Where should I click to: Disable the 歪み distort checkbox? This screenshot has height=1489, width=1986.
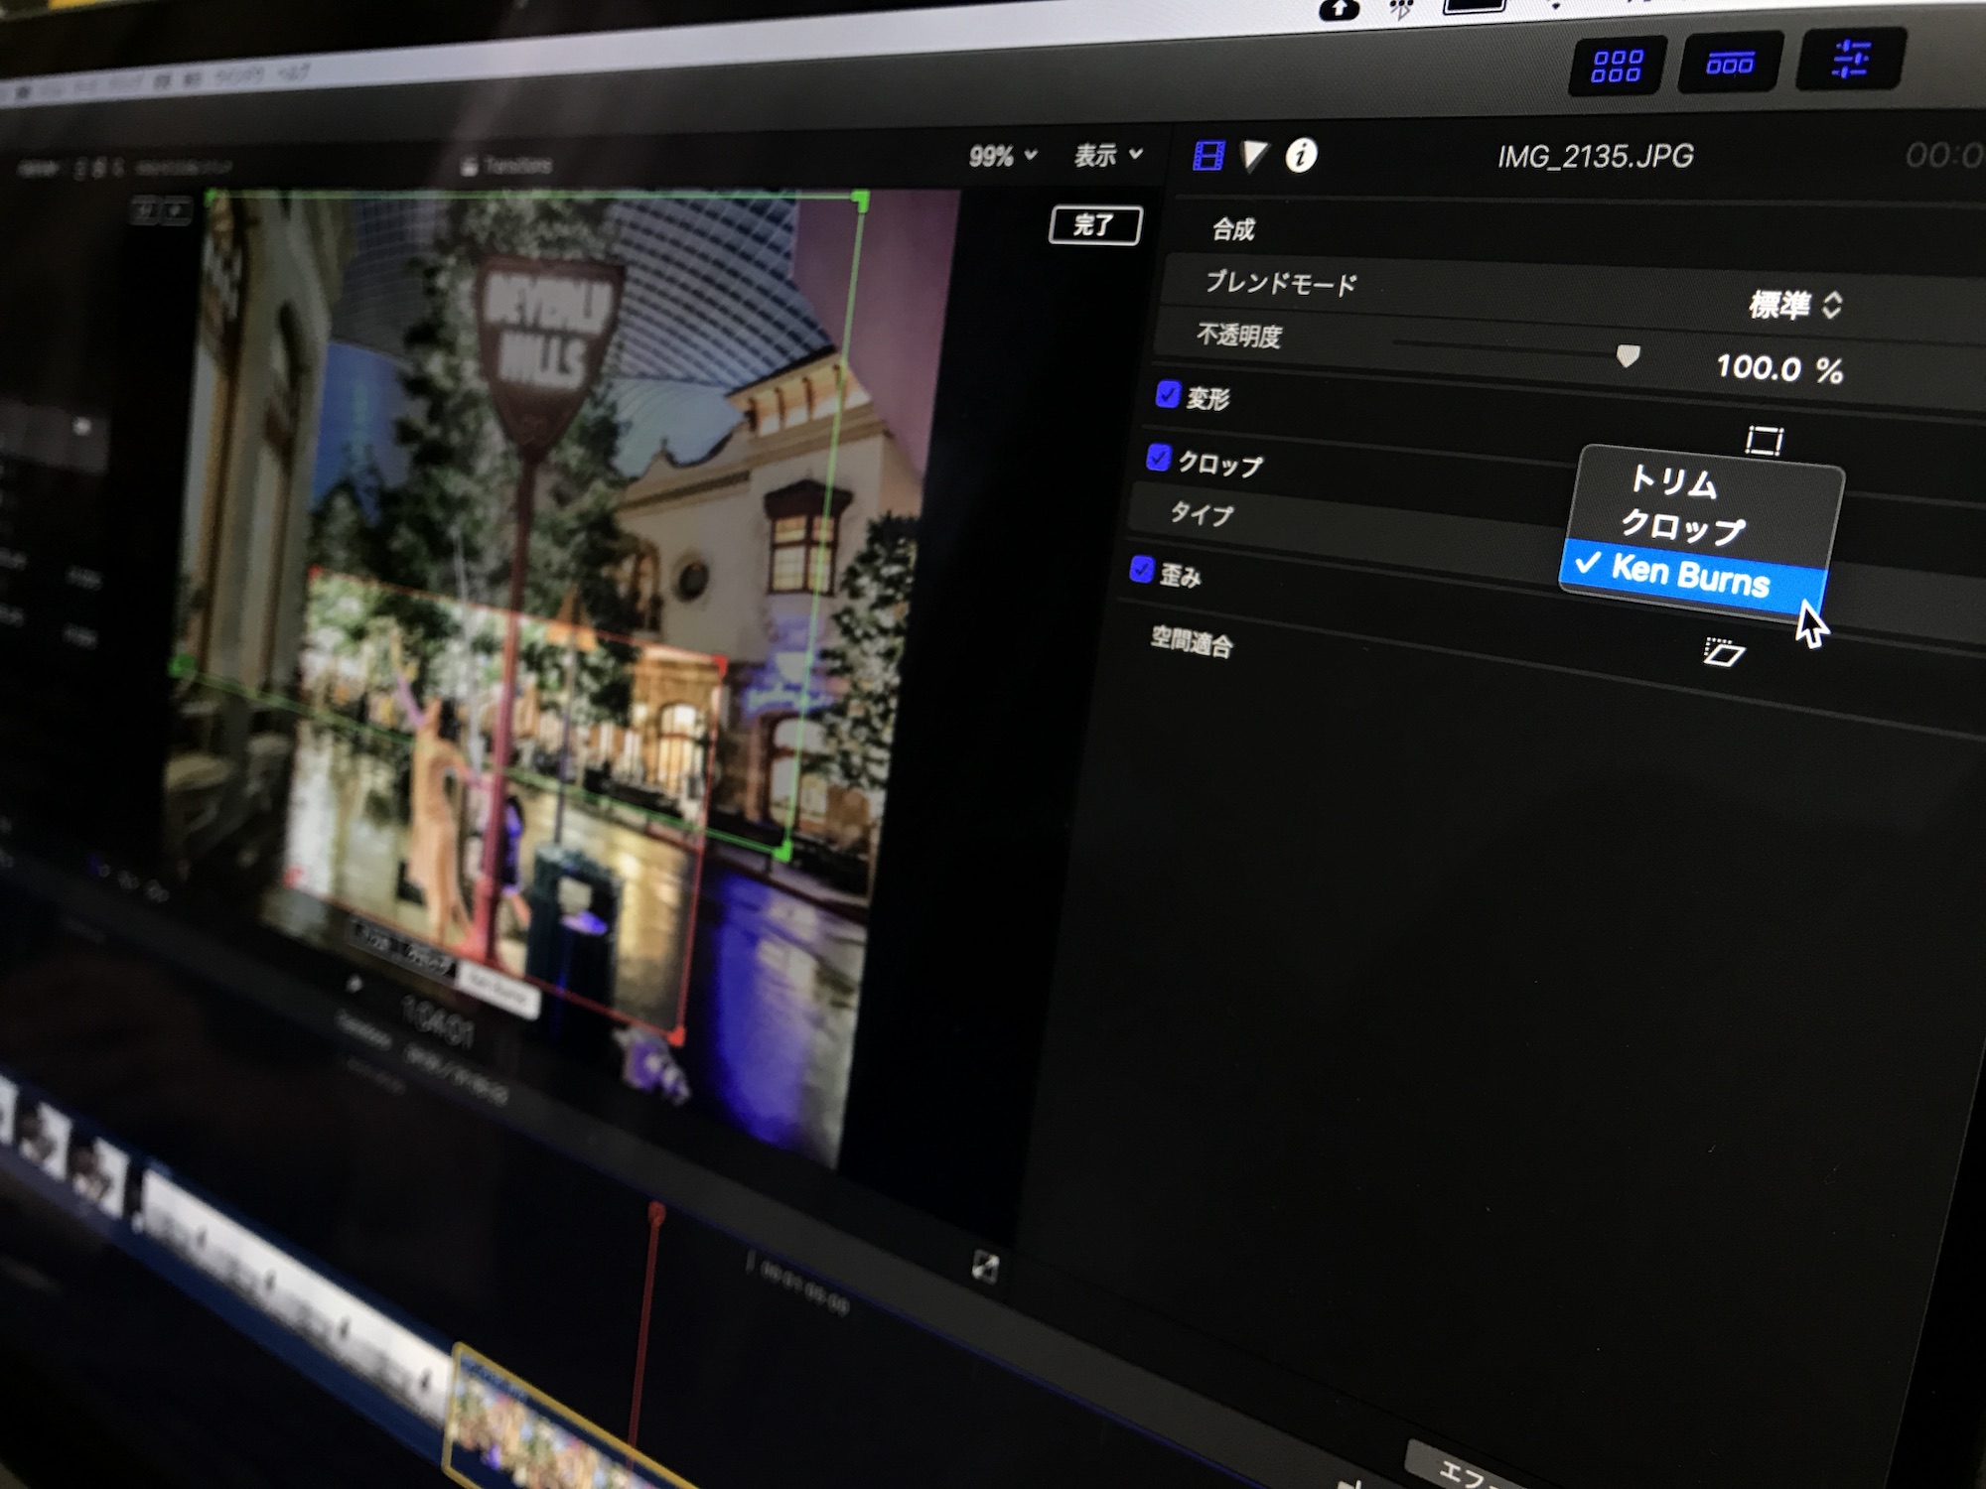(1142, 570)
